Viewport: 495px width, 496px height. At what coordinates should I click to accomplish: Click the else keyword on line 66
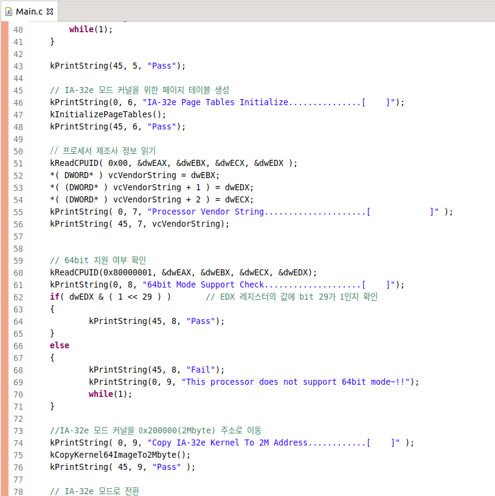click(60, 345)
